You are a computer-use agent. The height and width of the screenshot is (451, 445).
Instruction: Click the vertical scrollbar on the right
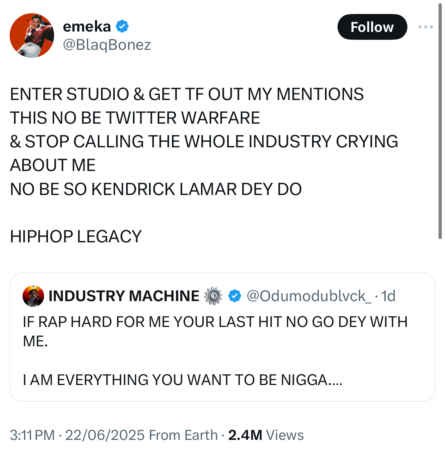click(x=440, y=122)
